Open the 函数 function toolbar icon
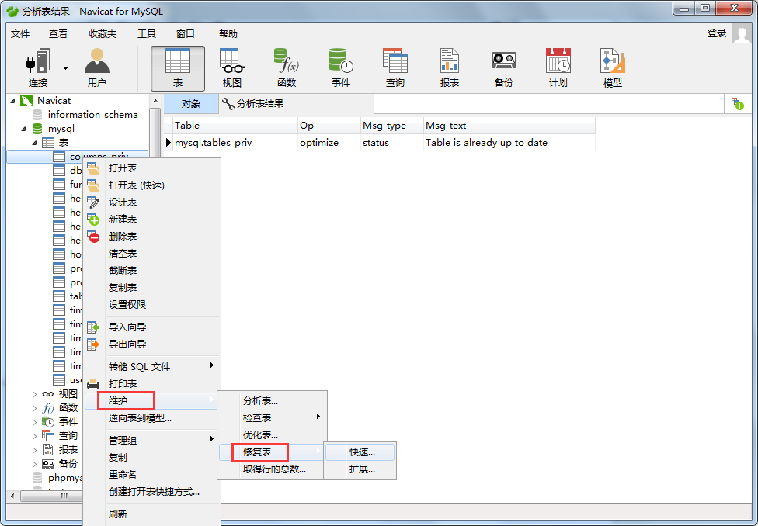 pos(287,67)
